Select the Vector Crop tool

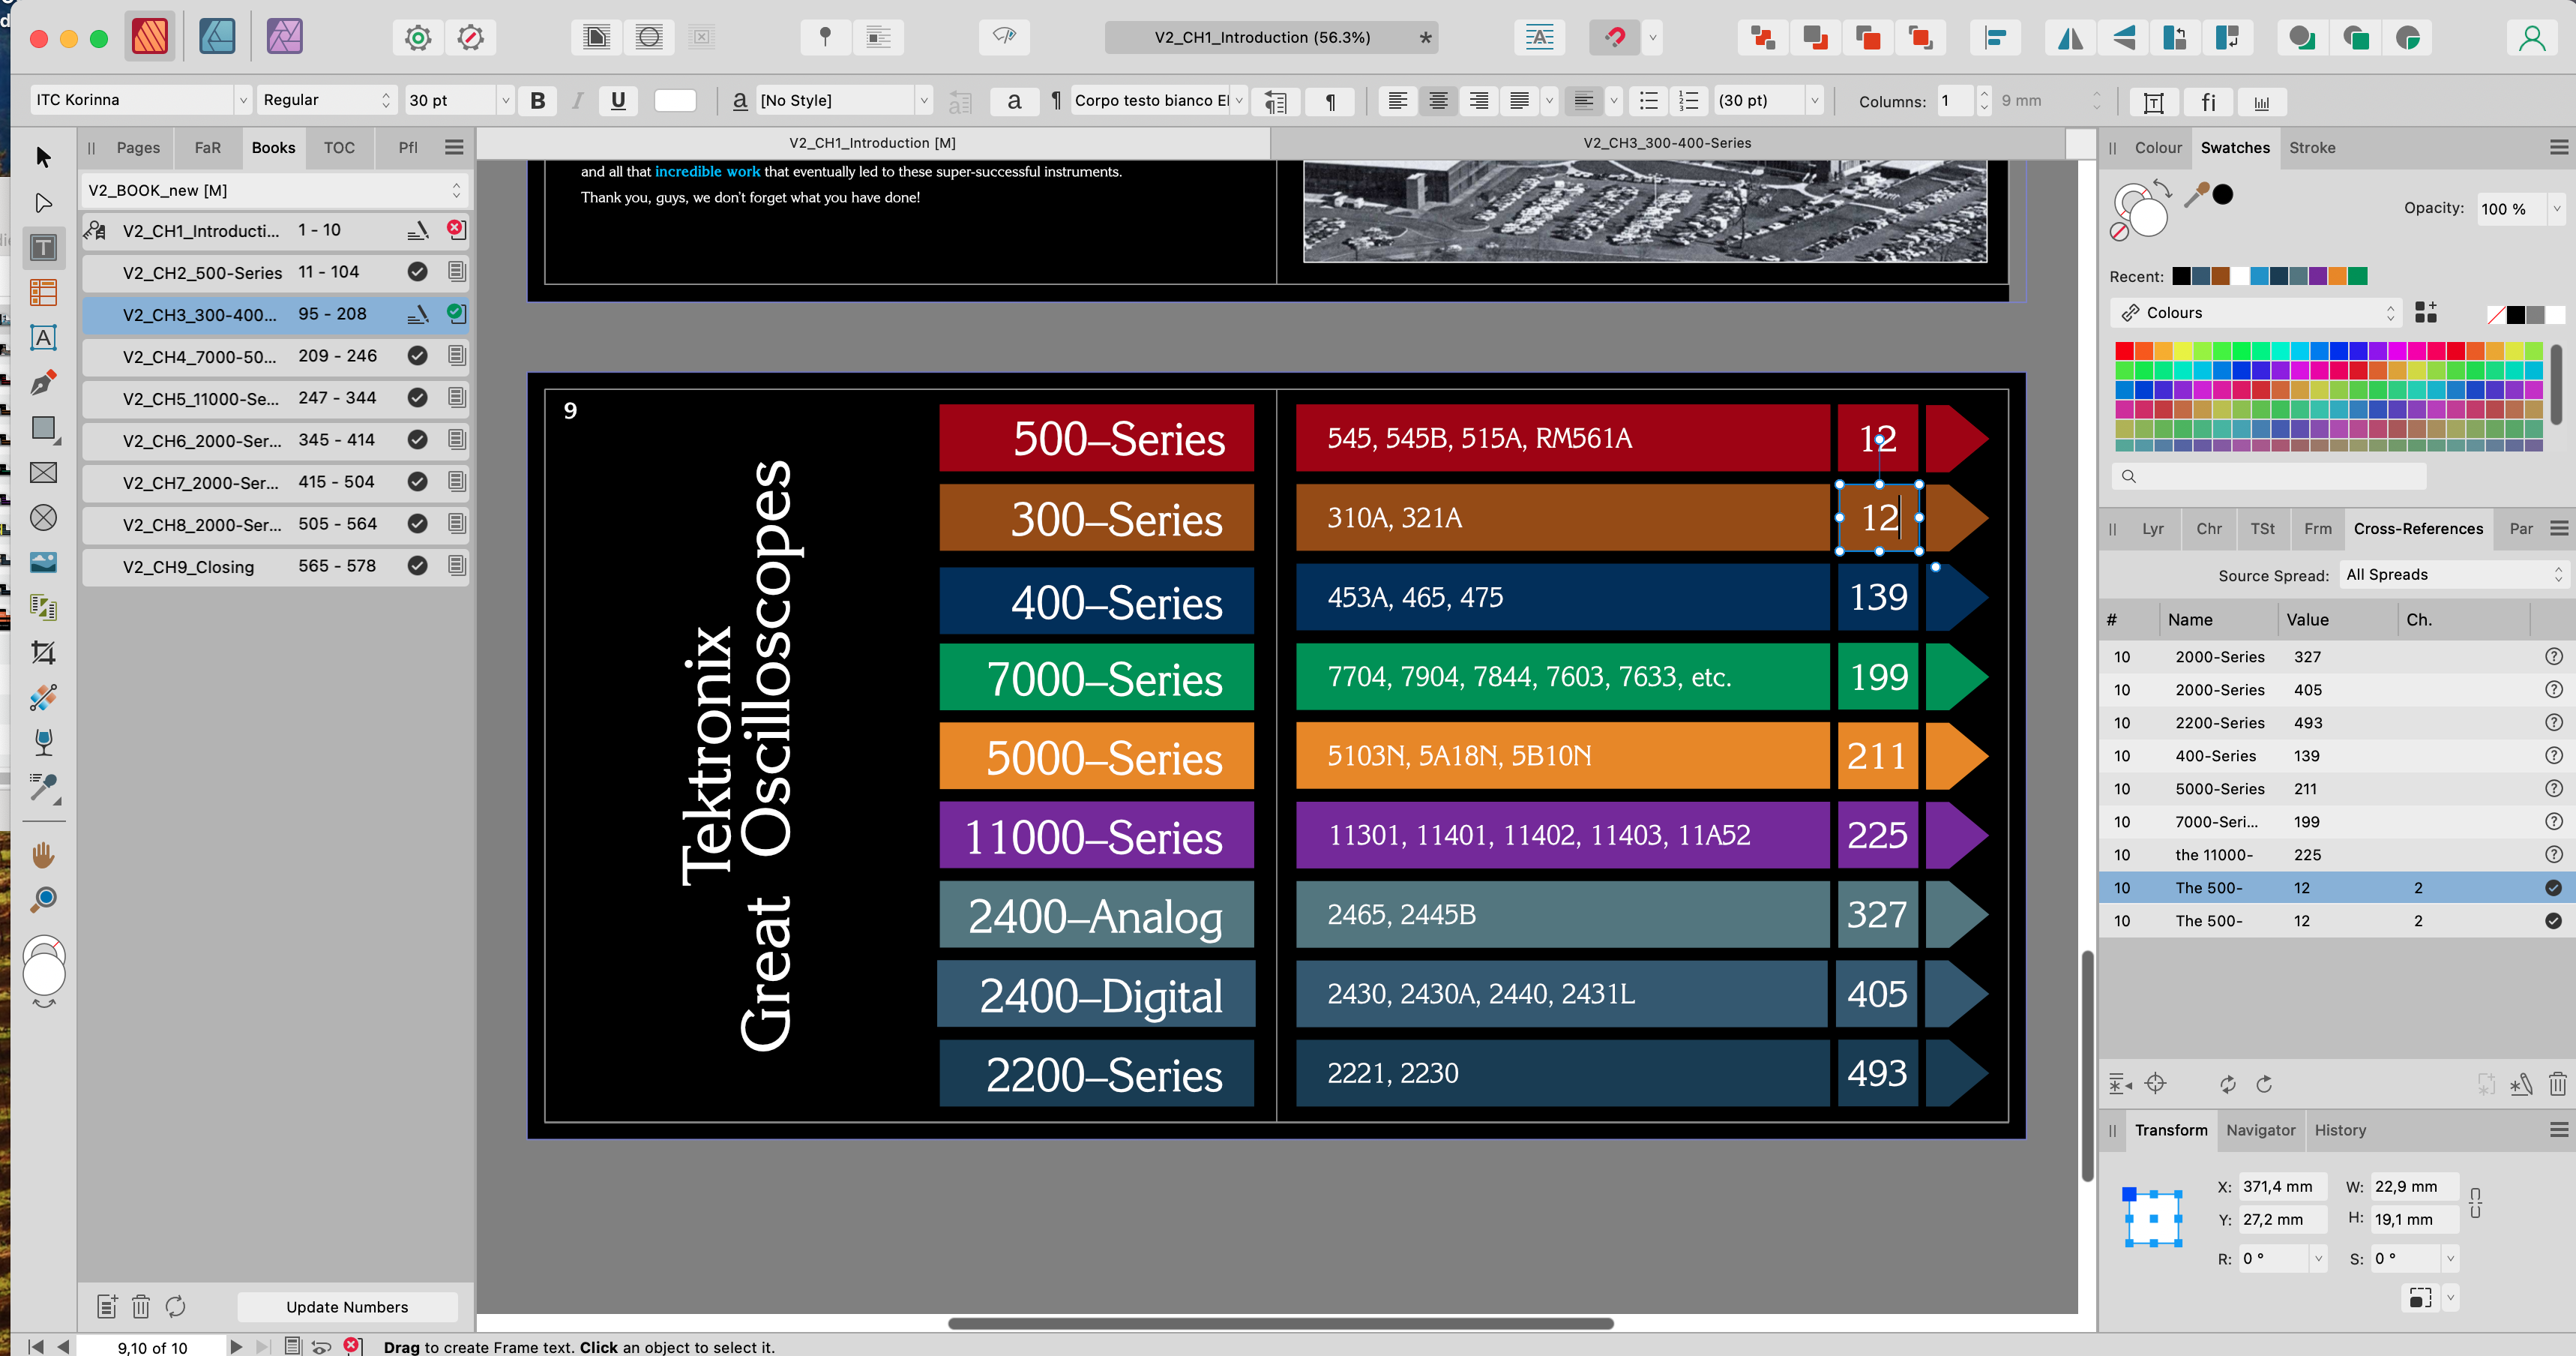(x=43, y=652)
